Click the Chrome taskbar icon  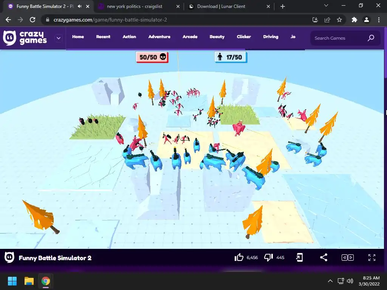click(46, 281)
